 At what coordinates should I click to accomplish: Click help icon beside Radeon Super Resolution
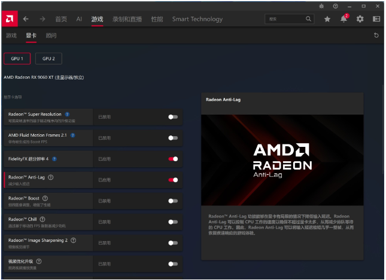click(67, 114)
